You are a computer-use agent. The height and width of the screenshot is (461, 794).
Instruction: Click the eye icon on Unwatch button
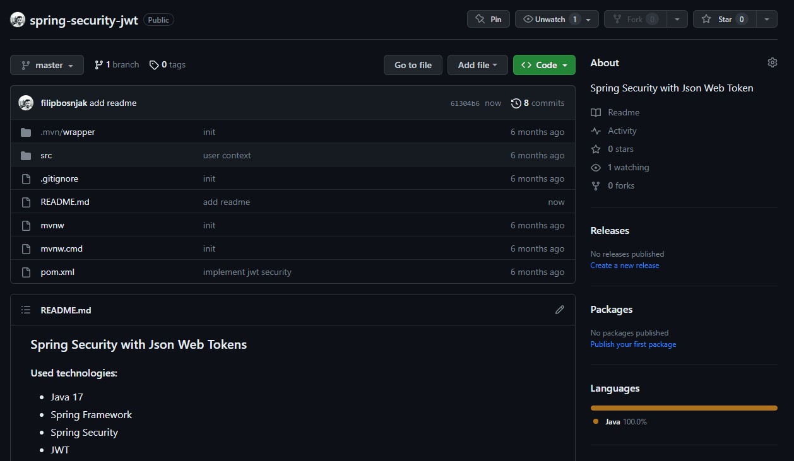pyautogui.click(x=528, y=19)
